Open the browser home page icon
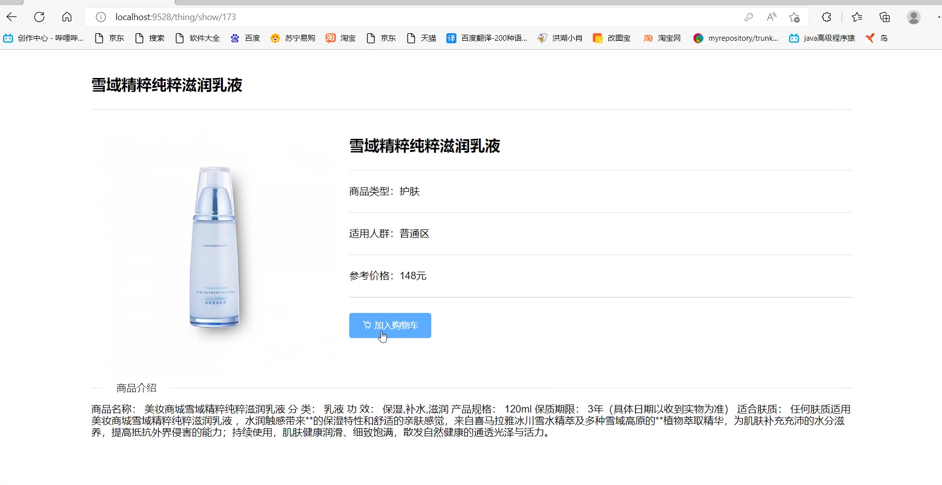942x485 pixels. coord(67,17)
